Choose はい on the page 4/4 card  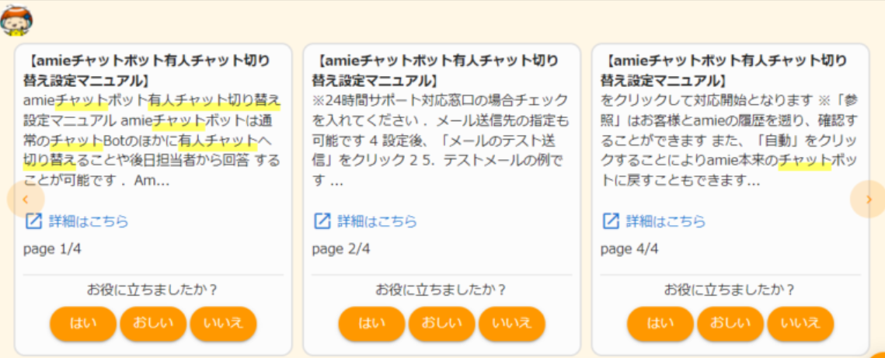click(660, 324)
